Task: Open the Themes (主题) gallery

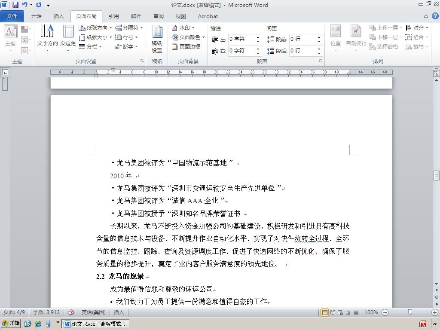Action: (11, 39)
